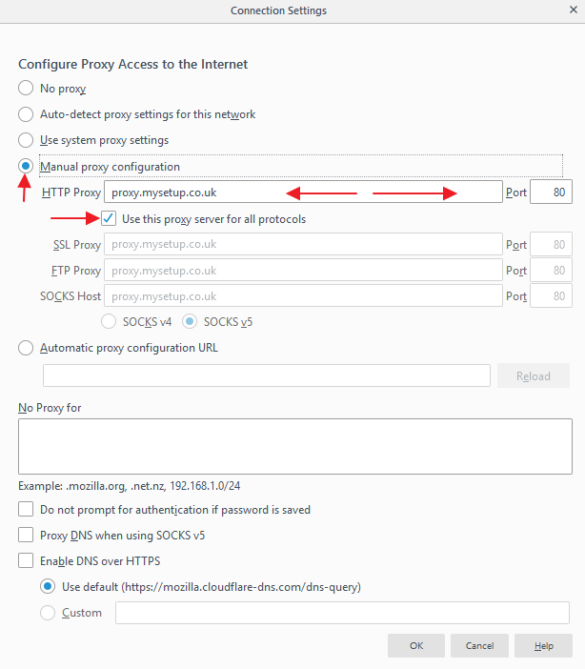Choose Auto-detect proxy settings for this network
This screenshot has height=669, width=585.
26,114
